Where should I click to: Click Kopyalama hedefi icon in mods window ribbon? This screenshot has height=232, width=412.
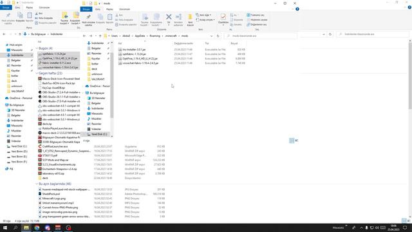point(156,17)
